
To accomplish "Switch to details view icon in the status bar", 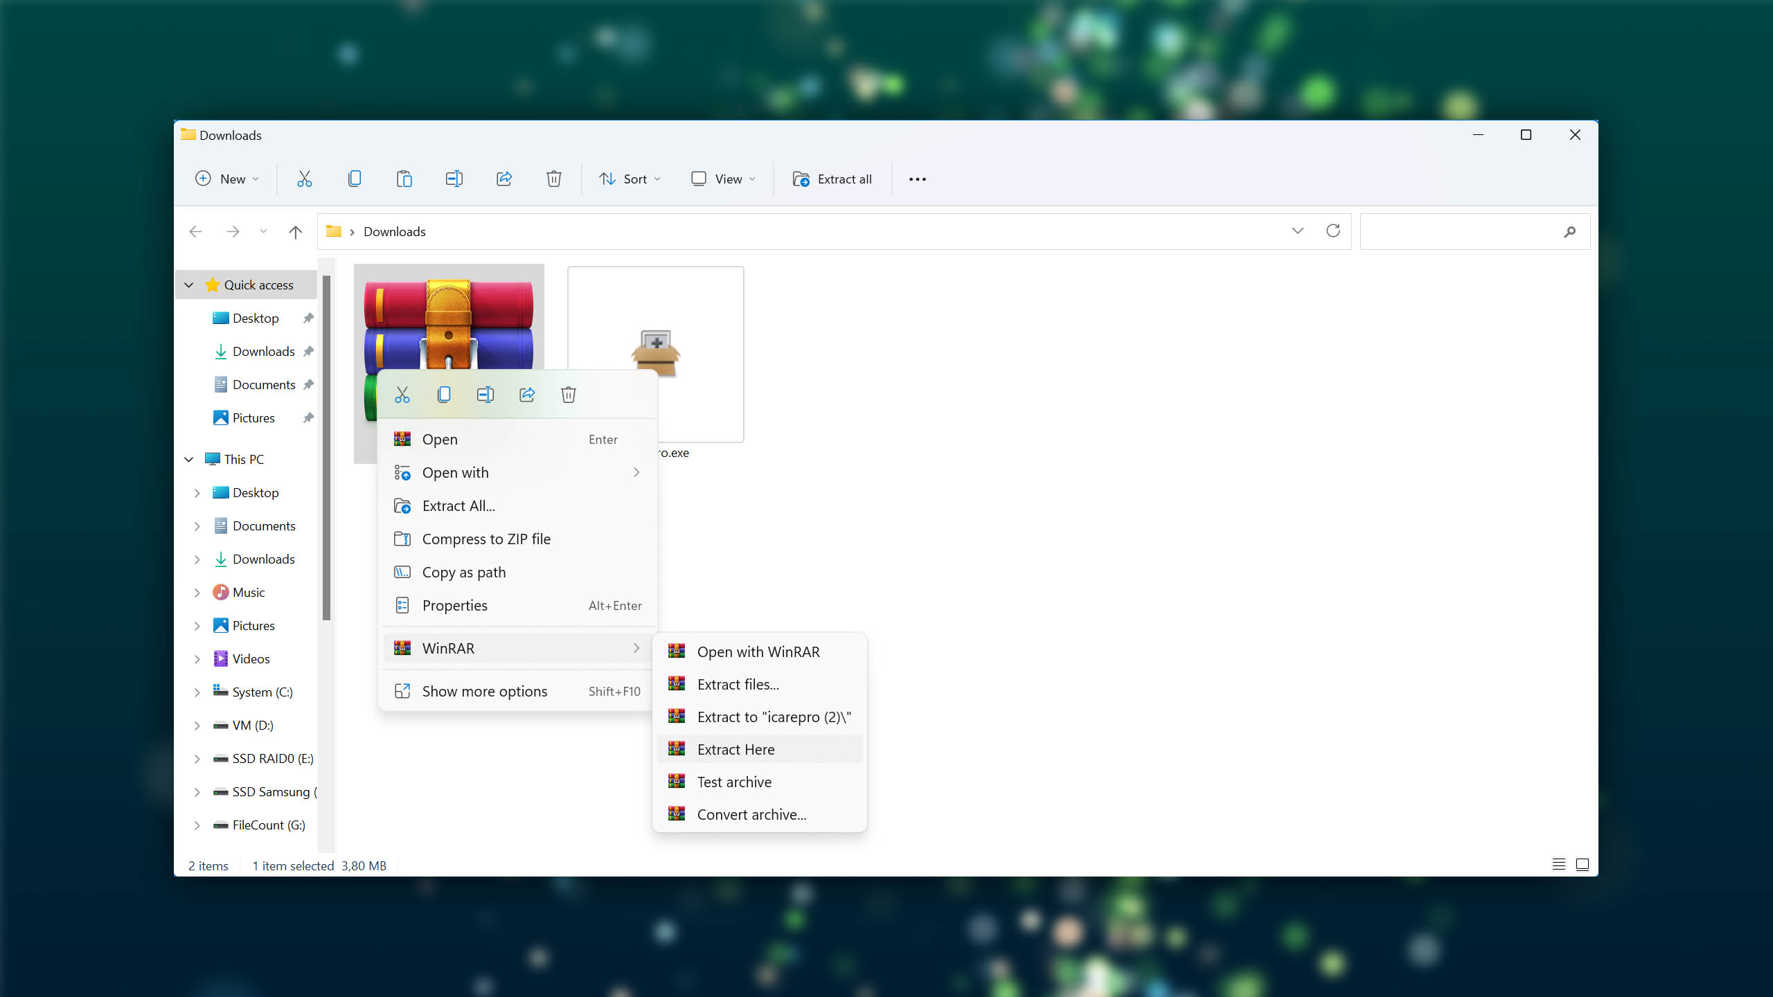I will 1558,865.
